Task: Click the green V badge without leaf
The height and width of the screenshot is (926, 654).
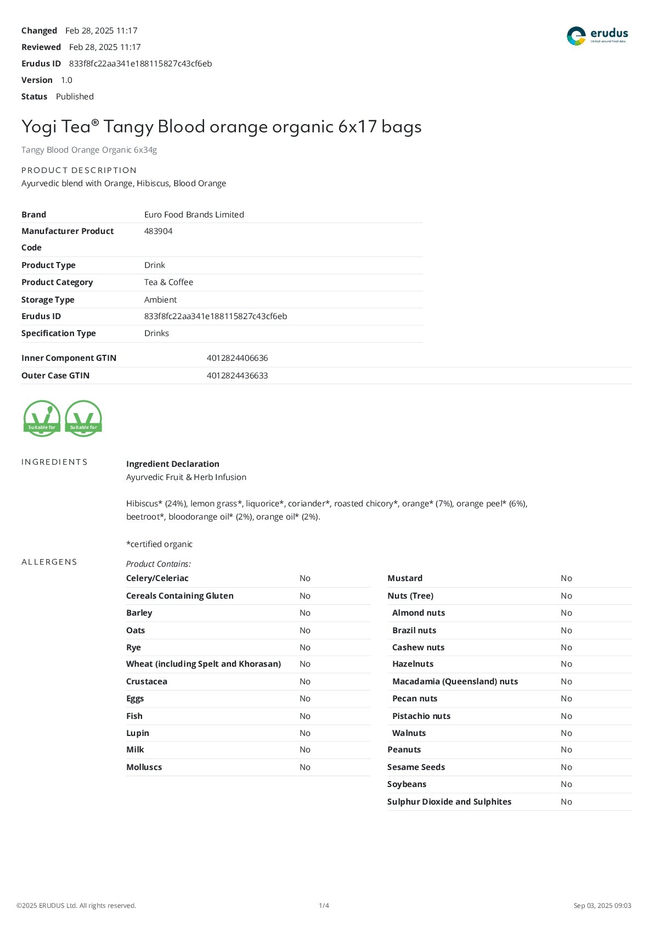Action: (x=83, y=419)
